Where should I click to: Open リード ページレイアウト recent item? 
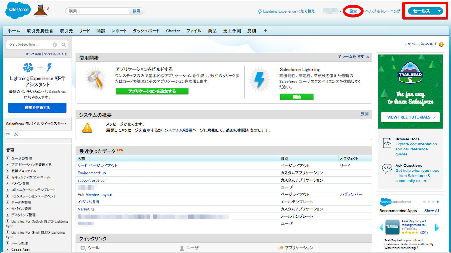[x=97, y=166]
